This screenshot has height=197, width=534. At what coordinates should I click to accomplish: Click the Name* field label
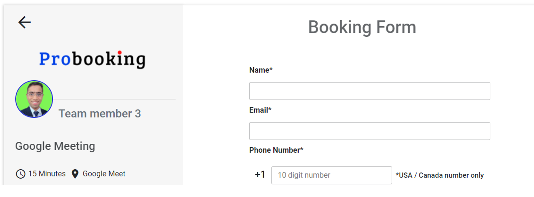pos(261,70)
